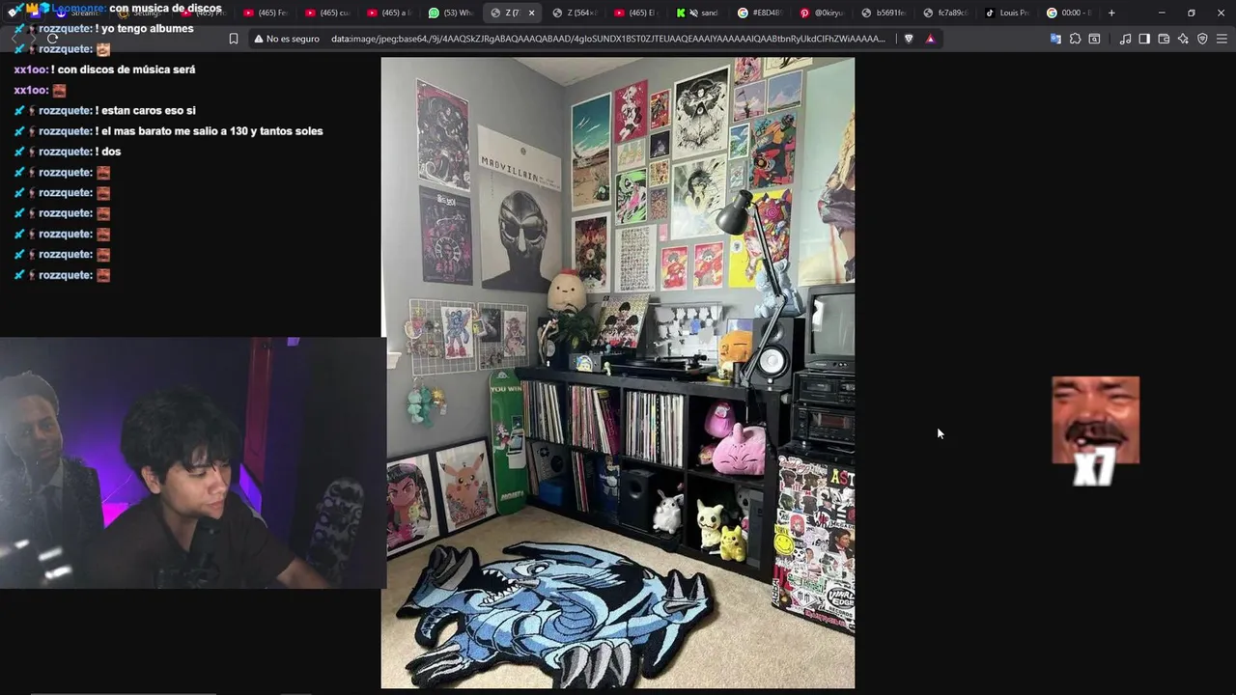Click the room photo image in the viewer
Screen dimensions: 1236x695
pyautogui.click(x=618, y=373)
